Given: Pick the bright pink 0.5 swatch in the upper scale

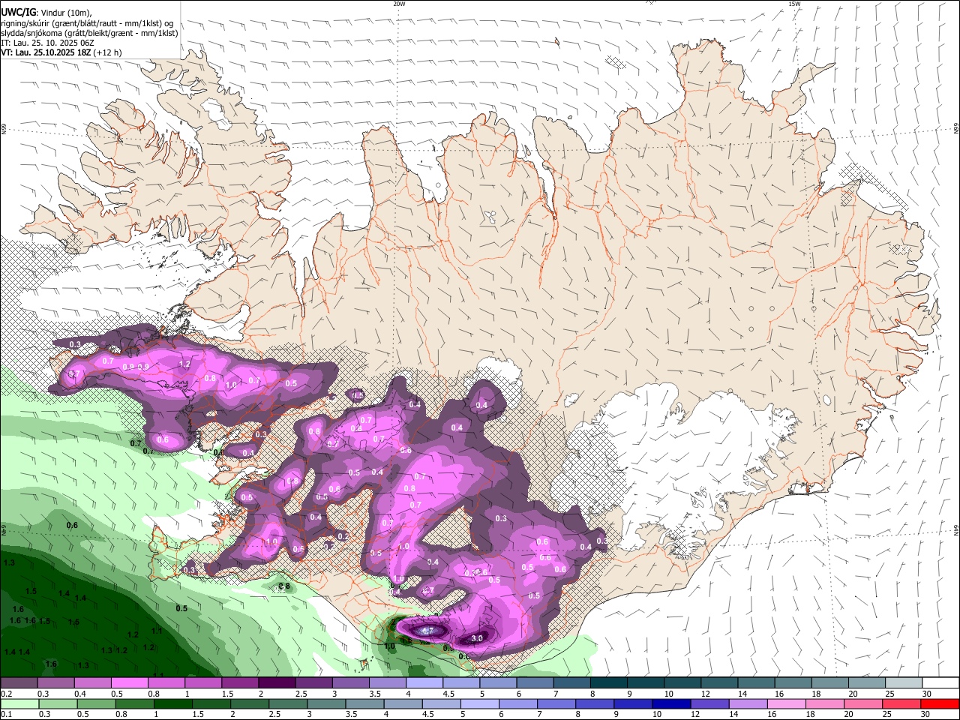Looking at the screenshot, I should point(129,682).
